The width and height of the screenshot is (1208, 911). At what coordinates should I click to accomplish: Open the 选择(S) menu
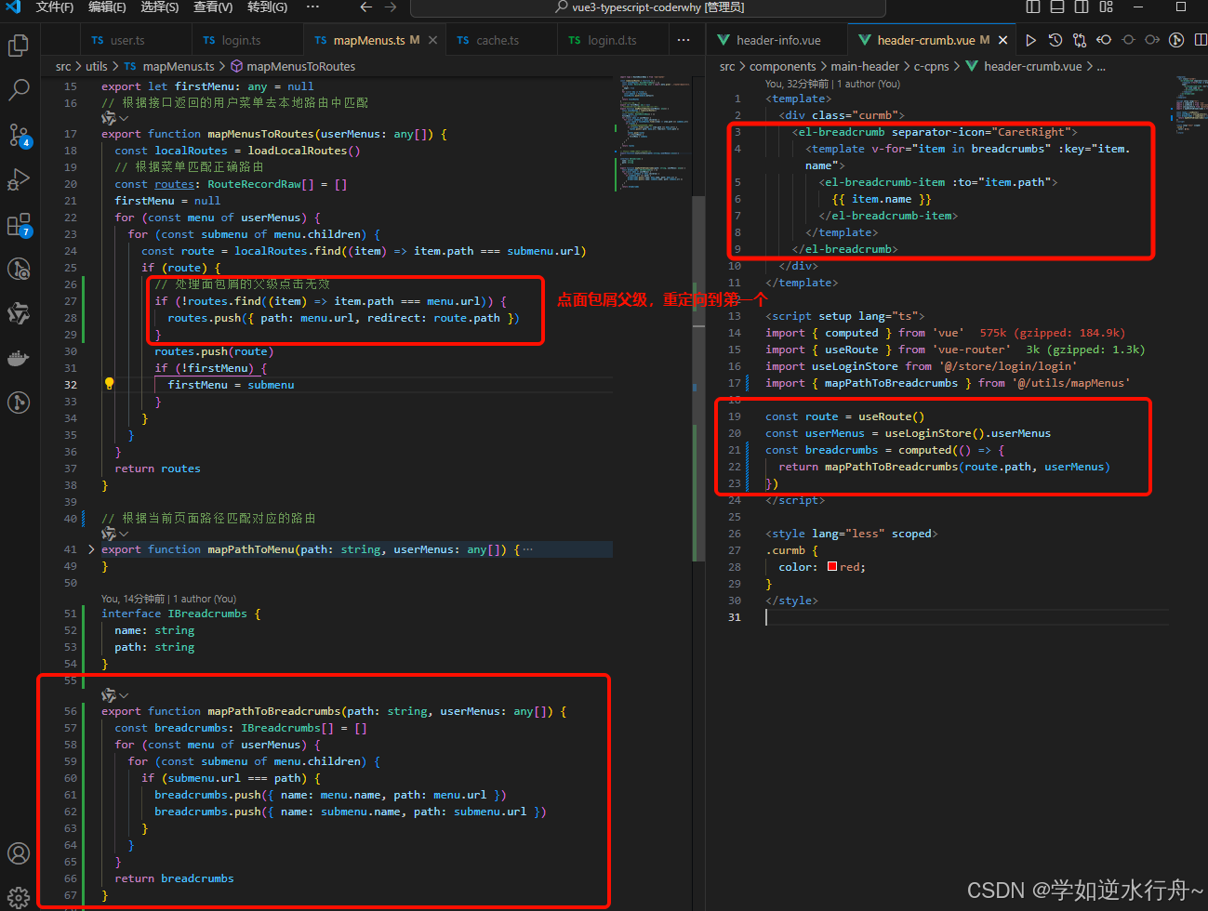click(160, 7)
